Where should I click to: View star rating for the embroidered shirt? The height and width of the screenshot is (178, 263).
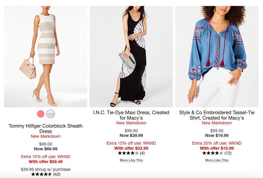pyautogui.click(x=213, y=153)
